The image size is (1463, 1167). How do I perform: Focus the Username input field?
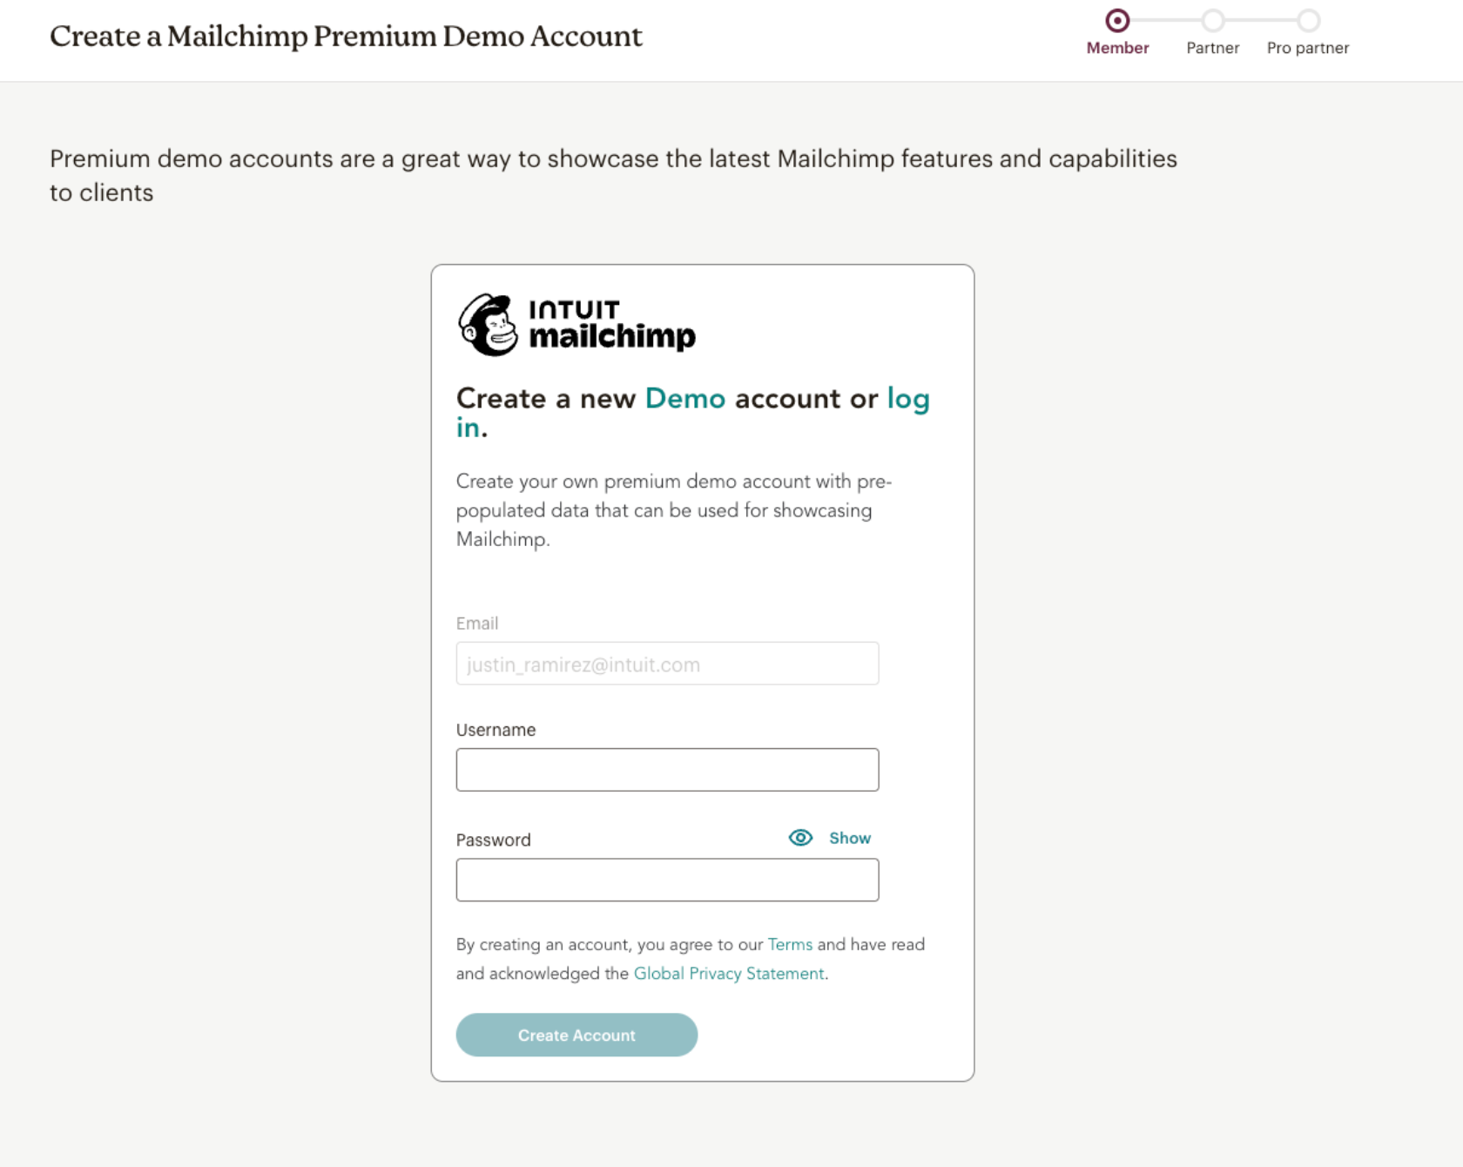tap(667, 770)
